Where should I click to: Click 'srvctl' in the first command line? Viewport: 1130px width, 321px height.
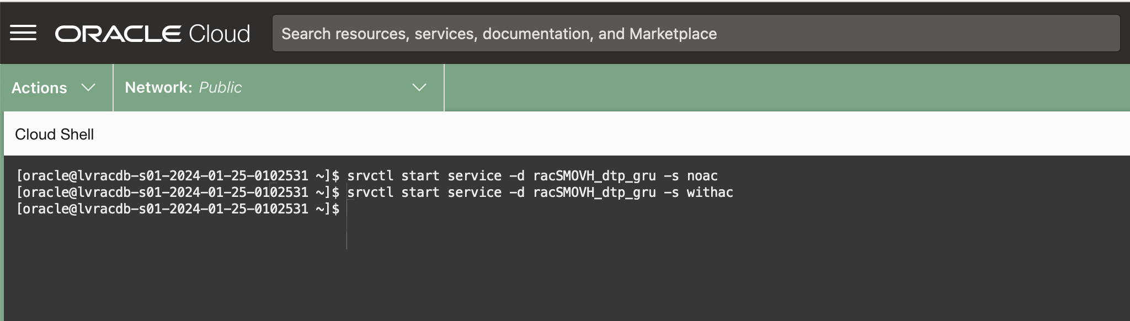(x=370, y=176)
